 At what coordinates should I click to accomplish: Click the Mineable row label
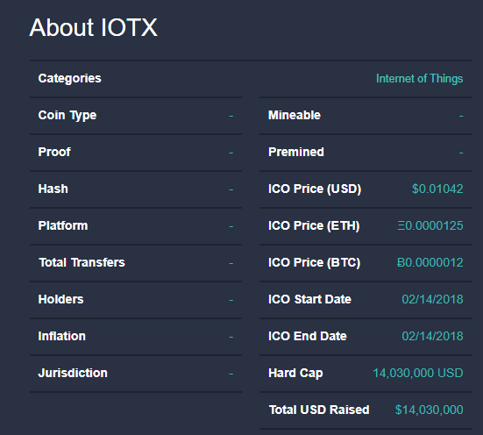point(295,115)
